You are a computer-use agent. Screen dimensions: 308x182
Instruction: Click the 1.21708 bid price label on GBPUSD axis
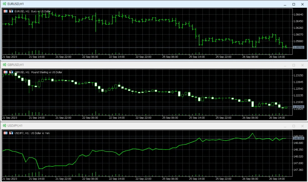(299, 107)
